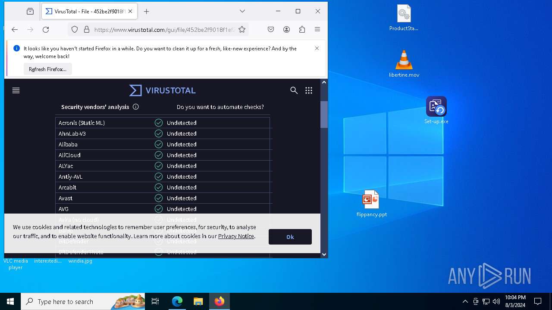Screen dimensions: 552x310
Task: Switch to Firefox taskbar button
Action: [220, 301]
